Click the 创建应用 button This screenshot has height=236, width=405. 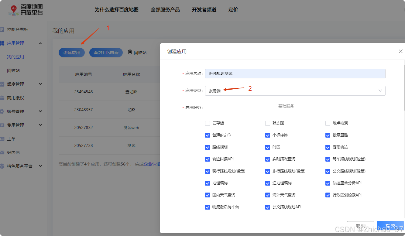point(72,53)
